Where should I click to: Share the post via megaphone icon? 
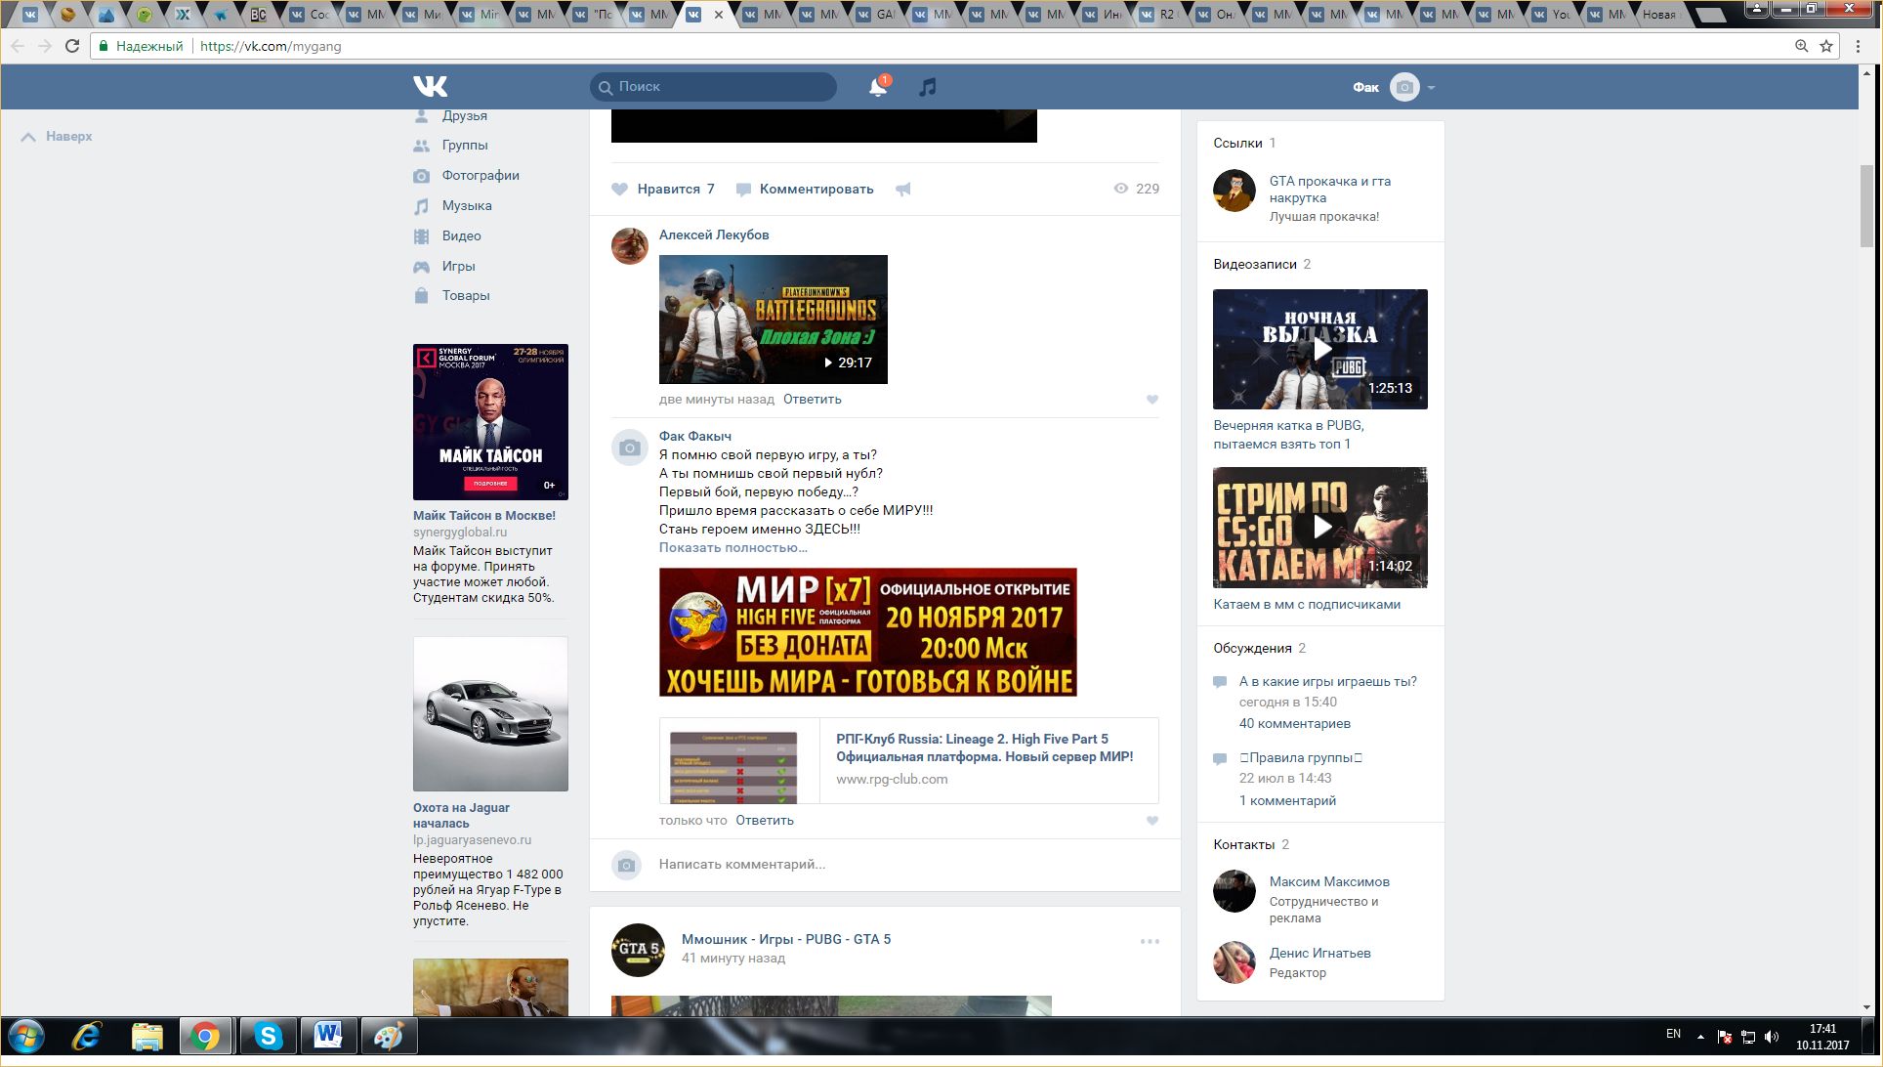point(903,190)
